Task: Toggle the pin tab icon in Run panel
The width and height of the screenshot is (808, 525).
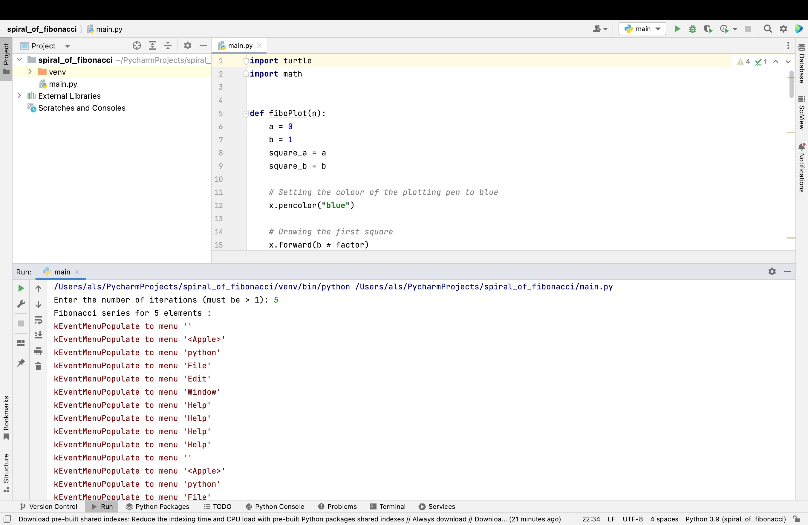Action: pos(21,363)
